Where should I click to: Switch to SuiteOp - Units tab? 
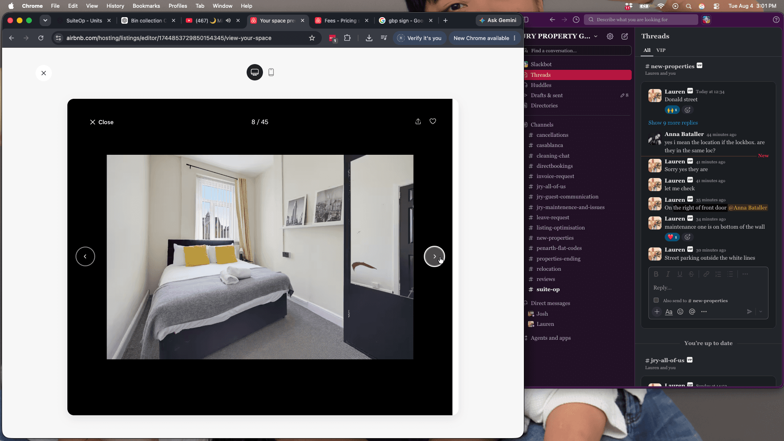pyautogui.click(x=85, y=20)
